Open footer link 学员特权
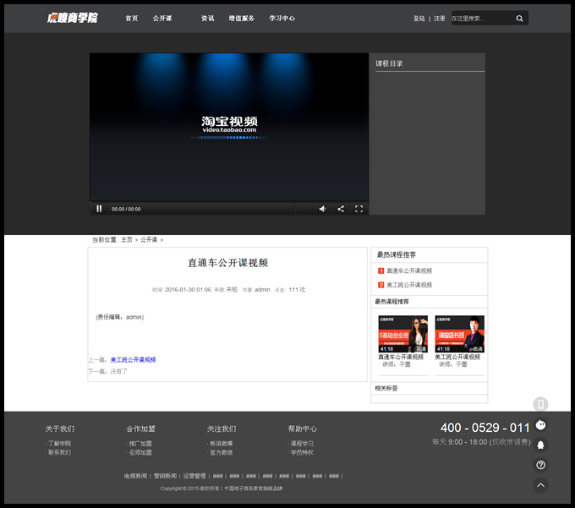The width and height of the screenshot is (575, 508). pos(302,453)
